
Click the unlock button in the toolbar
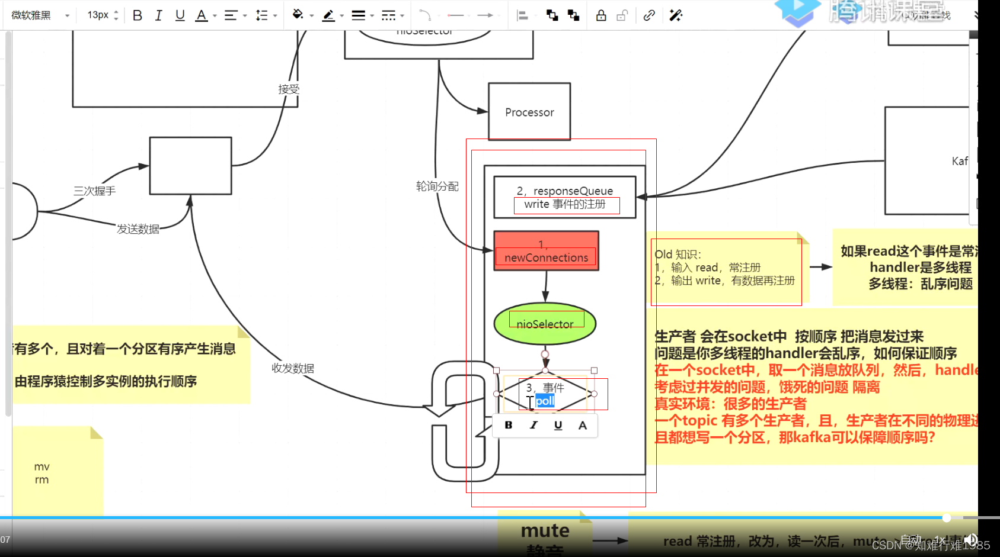(x=621, y=15)
